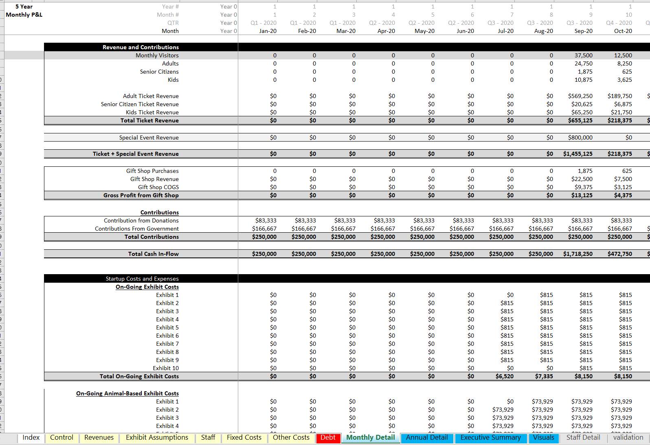Screen dimensions: 650x445
Task: Select Gift Shop Purchases value 1,875
Action: [585, 171]
